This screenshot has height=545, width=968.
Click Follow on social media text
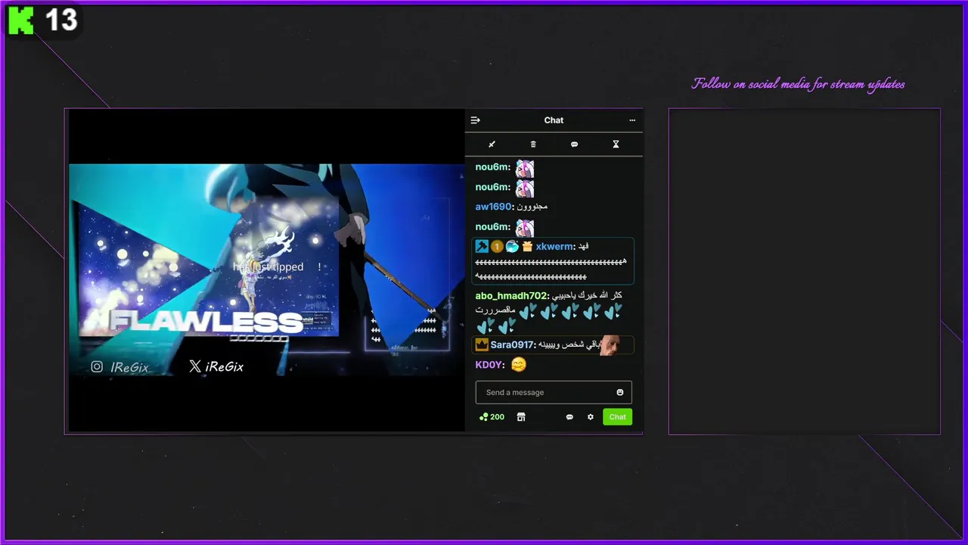[799, 84]
